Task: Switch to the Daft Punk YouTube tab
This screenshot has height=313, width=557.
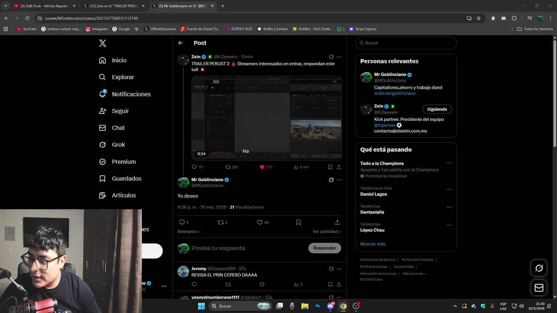Action: coord(45,6)
